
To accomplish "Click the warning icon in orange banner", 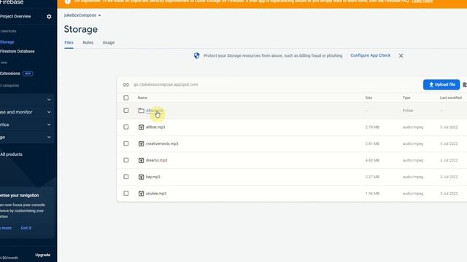I will click(x=68, y=1).
